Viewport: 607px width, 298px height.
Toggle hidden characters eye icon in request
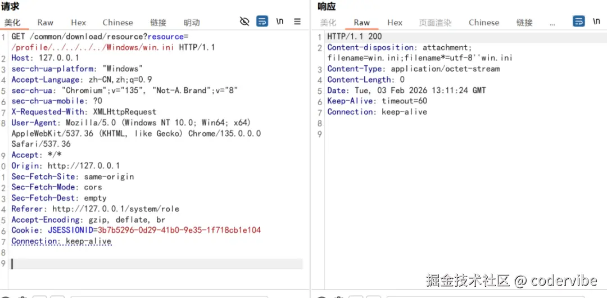click(244, 21)
